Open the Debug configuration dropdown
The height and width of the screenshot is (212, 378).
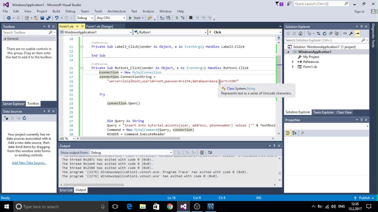pos(84,18)
